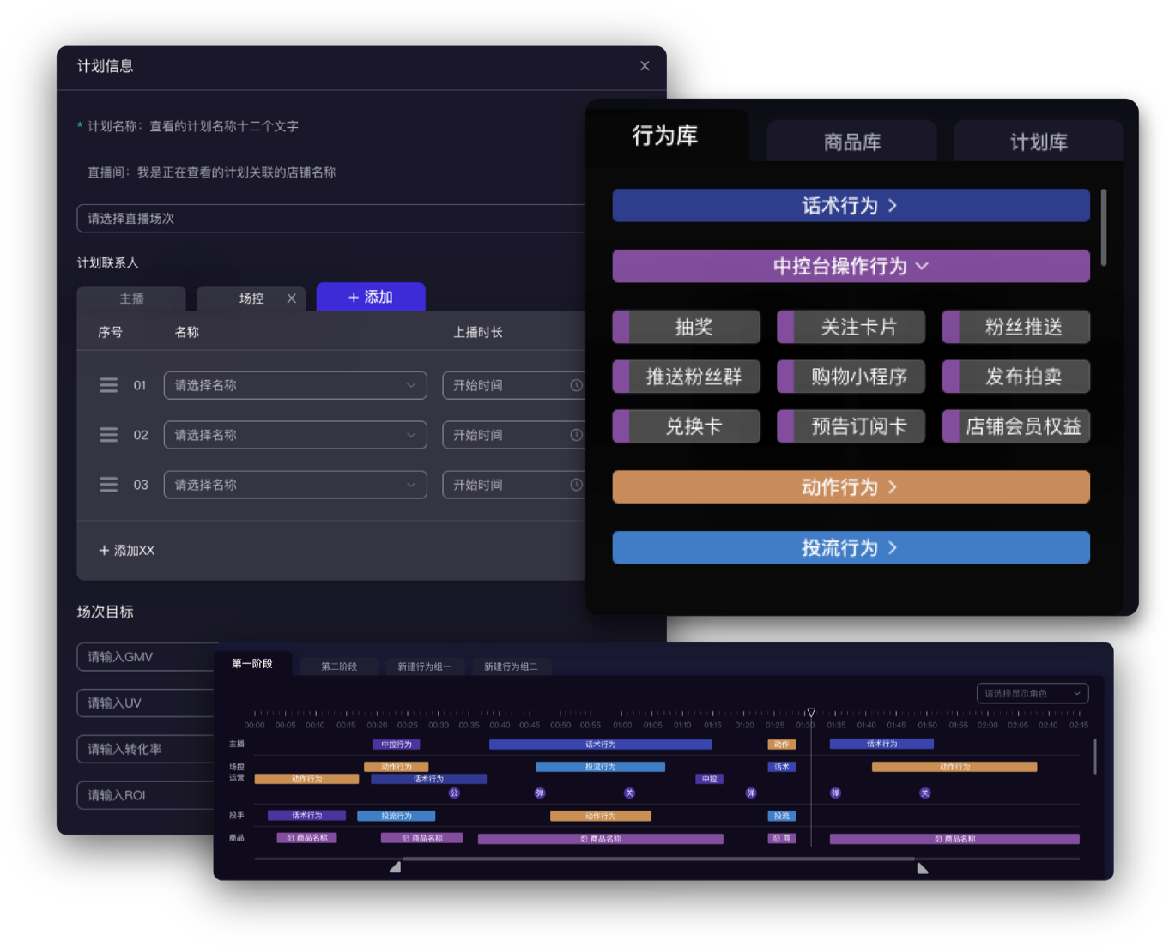Click the right range handle below the timeline
1169x947 pixels.
pos(922,867)
